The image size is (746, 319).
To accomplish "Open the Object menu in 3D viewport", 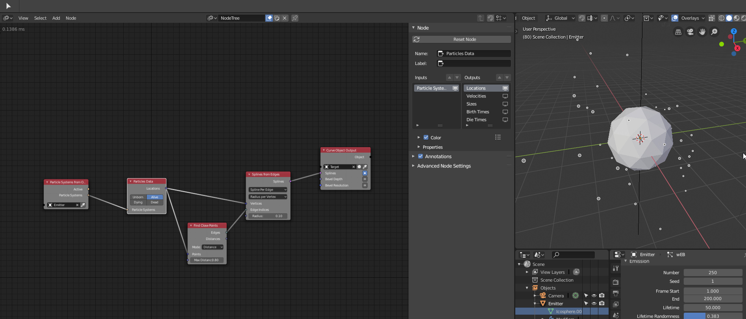I will (528, 18).
